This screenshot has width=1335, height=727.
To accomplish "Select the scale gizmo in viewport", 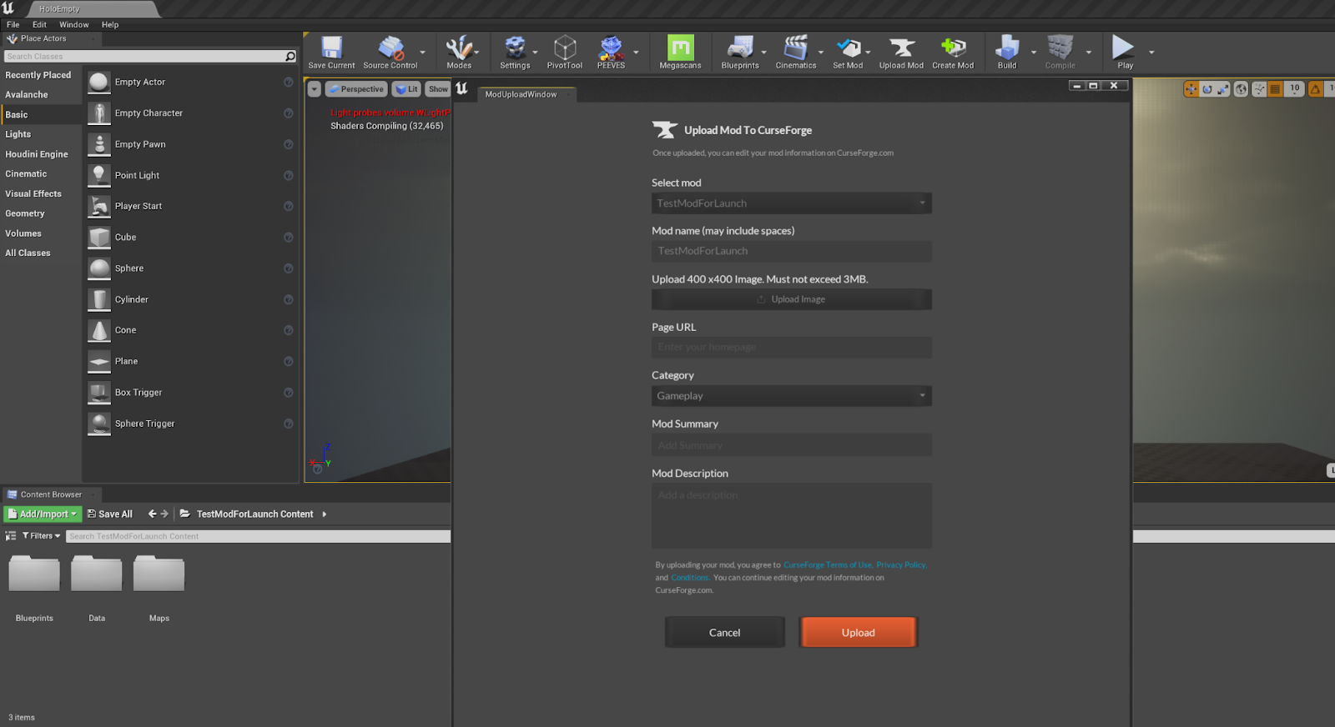I will [1223, 89].
